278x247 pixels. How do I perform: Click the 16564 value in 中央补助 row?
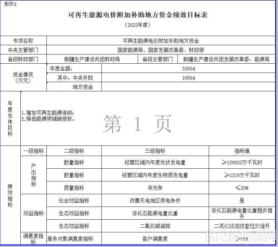(x=189, y=78)
